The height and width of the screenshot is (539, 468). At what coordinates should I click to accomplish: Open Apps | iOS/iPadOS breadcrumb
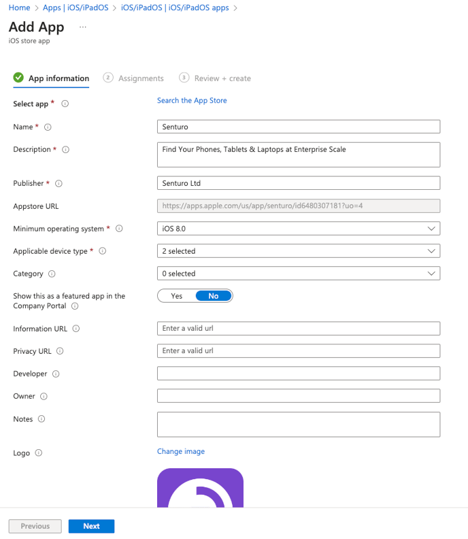tap(76, 7)
